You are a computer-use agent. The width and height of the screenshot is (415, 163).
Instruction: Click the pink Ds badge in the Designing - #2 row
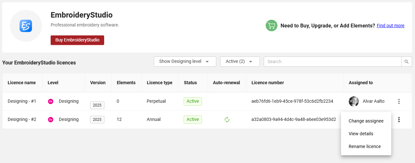[x=50, y=120]
